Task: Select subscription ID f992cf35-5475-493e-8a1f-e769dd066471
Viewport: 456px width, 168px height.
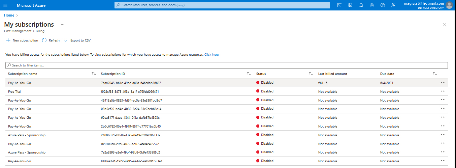Action: [130, 91]
